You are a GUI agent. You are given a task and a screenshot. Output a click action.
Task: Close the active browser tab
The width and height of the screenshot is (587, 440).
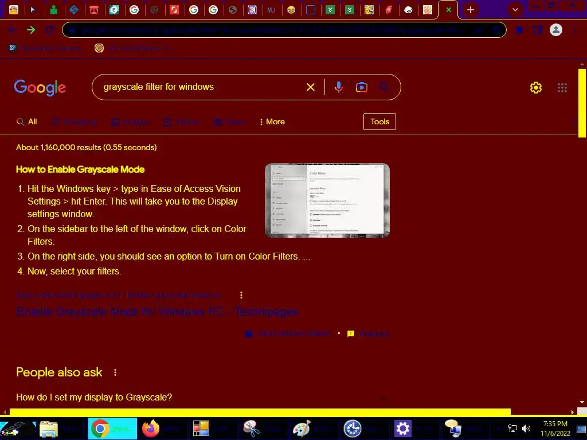[x=448, y=10]
